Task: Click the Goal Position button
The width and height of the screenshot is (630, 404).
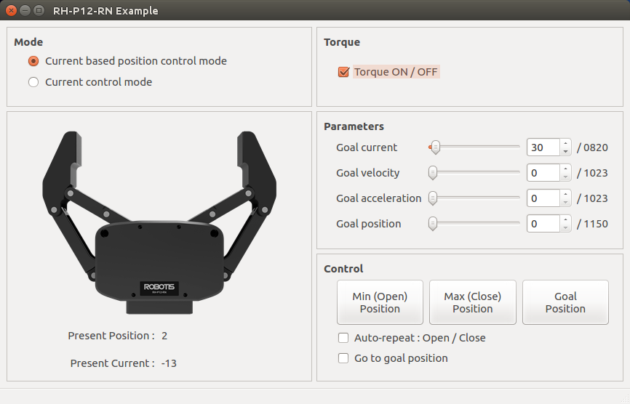Action: pyautogui.click(x=565, y=302)
